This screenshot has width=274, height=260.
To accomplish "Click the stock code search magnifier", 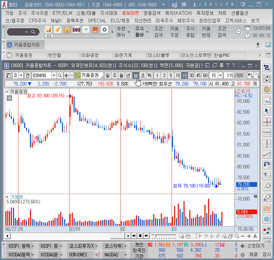I will tap(59, 75).
